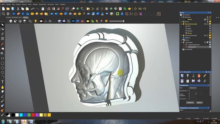The image size is (220, 124).
Task: Select the arrow Select tool
Action: coord(2,25)
